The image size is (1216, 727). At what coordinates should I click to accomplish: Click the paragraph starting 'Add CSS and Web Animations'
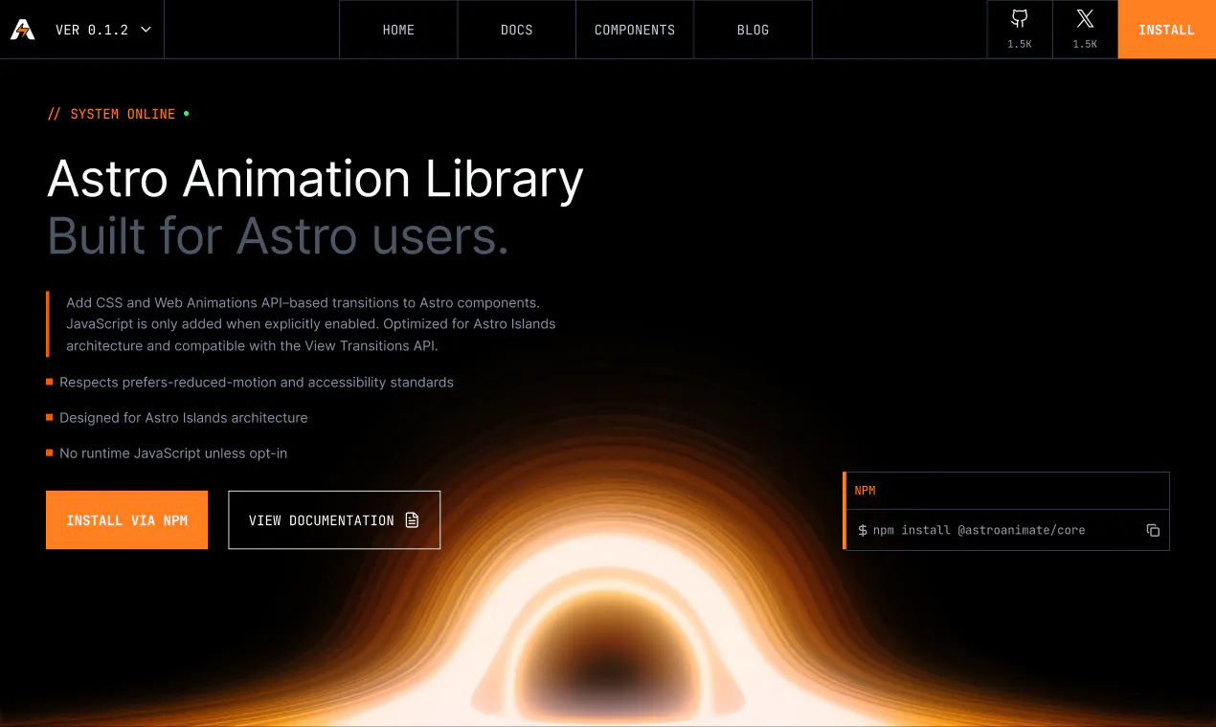310,324
